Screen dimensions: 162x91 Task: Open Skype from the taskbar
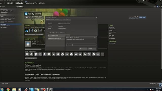pyautogui.click(x=32, y=89)
